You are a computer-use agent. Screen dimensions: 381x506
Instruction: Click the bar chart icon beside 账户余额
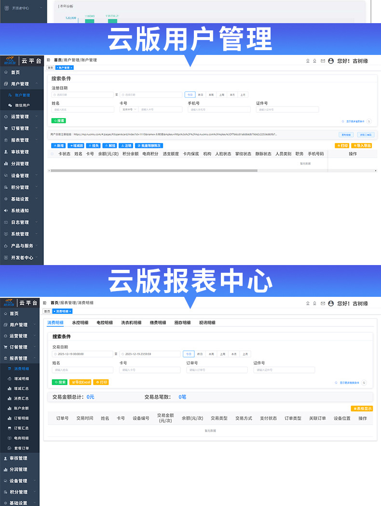click(x=10, y=408)
